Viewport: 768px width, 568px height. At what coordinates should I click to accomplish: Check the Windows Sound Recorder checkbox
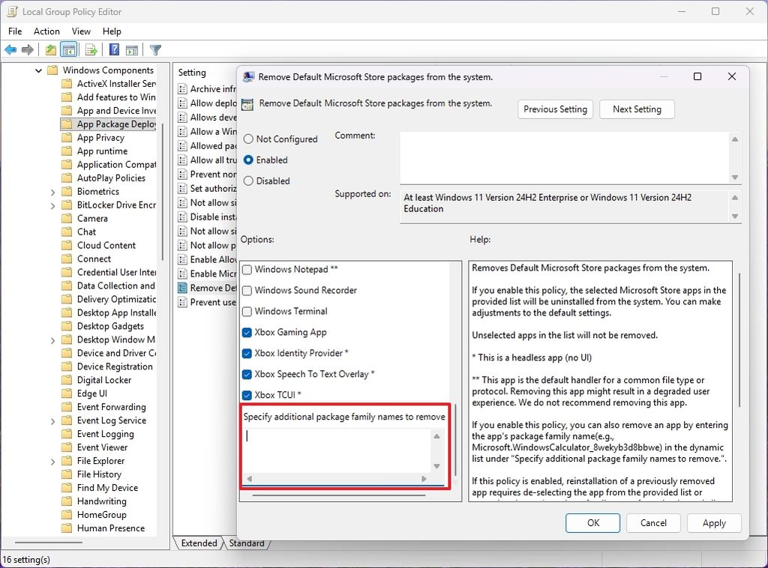(247, 291)
